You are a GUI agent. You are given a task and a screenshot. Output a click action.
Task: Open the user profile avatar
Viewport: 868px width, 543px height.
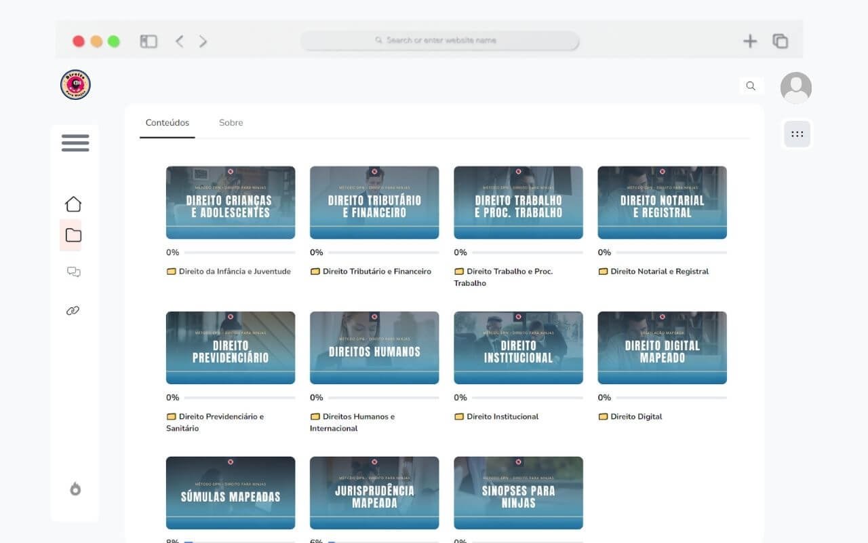(796, 88)
